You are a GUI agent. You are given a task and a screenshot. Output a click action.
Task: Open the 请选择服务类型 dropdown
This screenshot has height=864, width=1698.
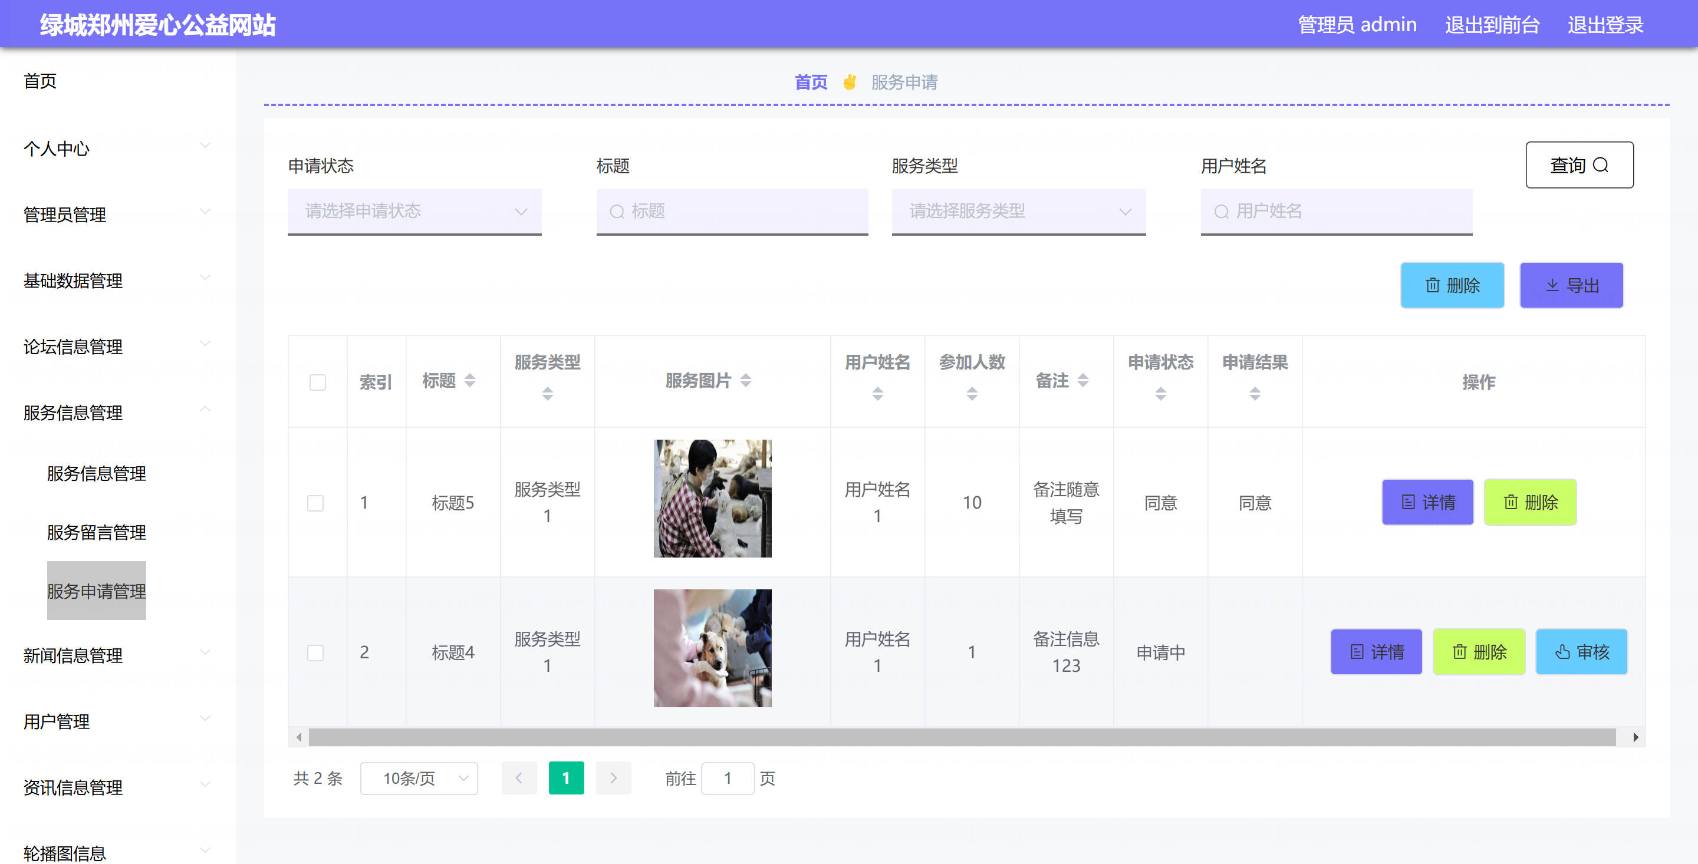click(x=1018, y=212)
